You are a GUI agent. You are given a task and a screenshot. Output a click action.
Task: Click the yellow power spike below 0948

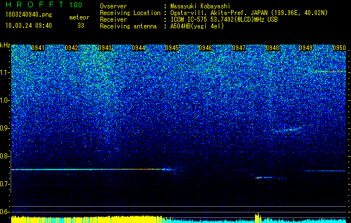point(258,217)
